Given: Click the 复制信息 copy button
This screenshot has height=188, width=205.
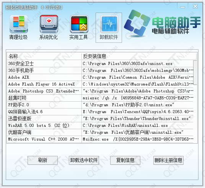Looking at the screenshot, I should pyautogui.click(x=125, y=160).
